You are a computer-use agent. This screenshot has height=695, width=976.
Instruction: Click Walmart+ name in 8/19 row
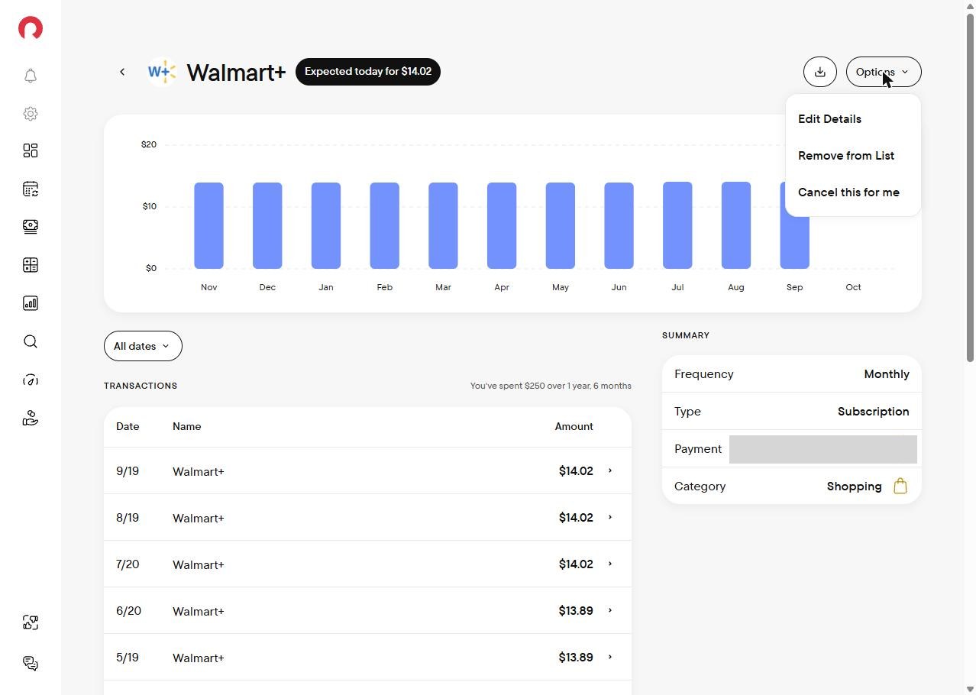click(x=199, y=518)
